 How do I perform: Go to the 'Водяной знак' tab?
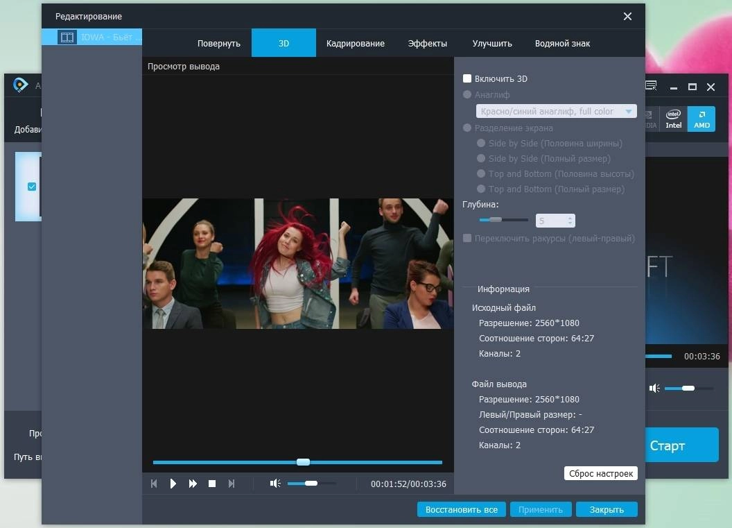562,44
